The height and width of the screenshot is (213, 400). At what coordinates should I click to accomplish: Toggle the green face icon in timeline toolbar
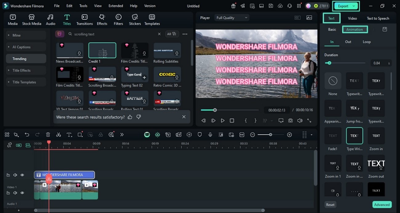pos(147,135)
